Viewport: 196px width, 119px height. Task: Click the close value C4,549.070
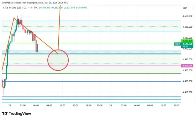point(82,8)
